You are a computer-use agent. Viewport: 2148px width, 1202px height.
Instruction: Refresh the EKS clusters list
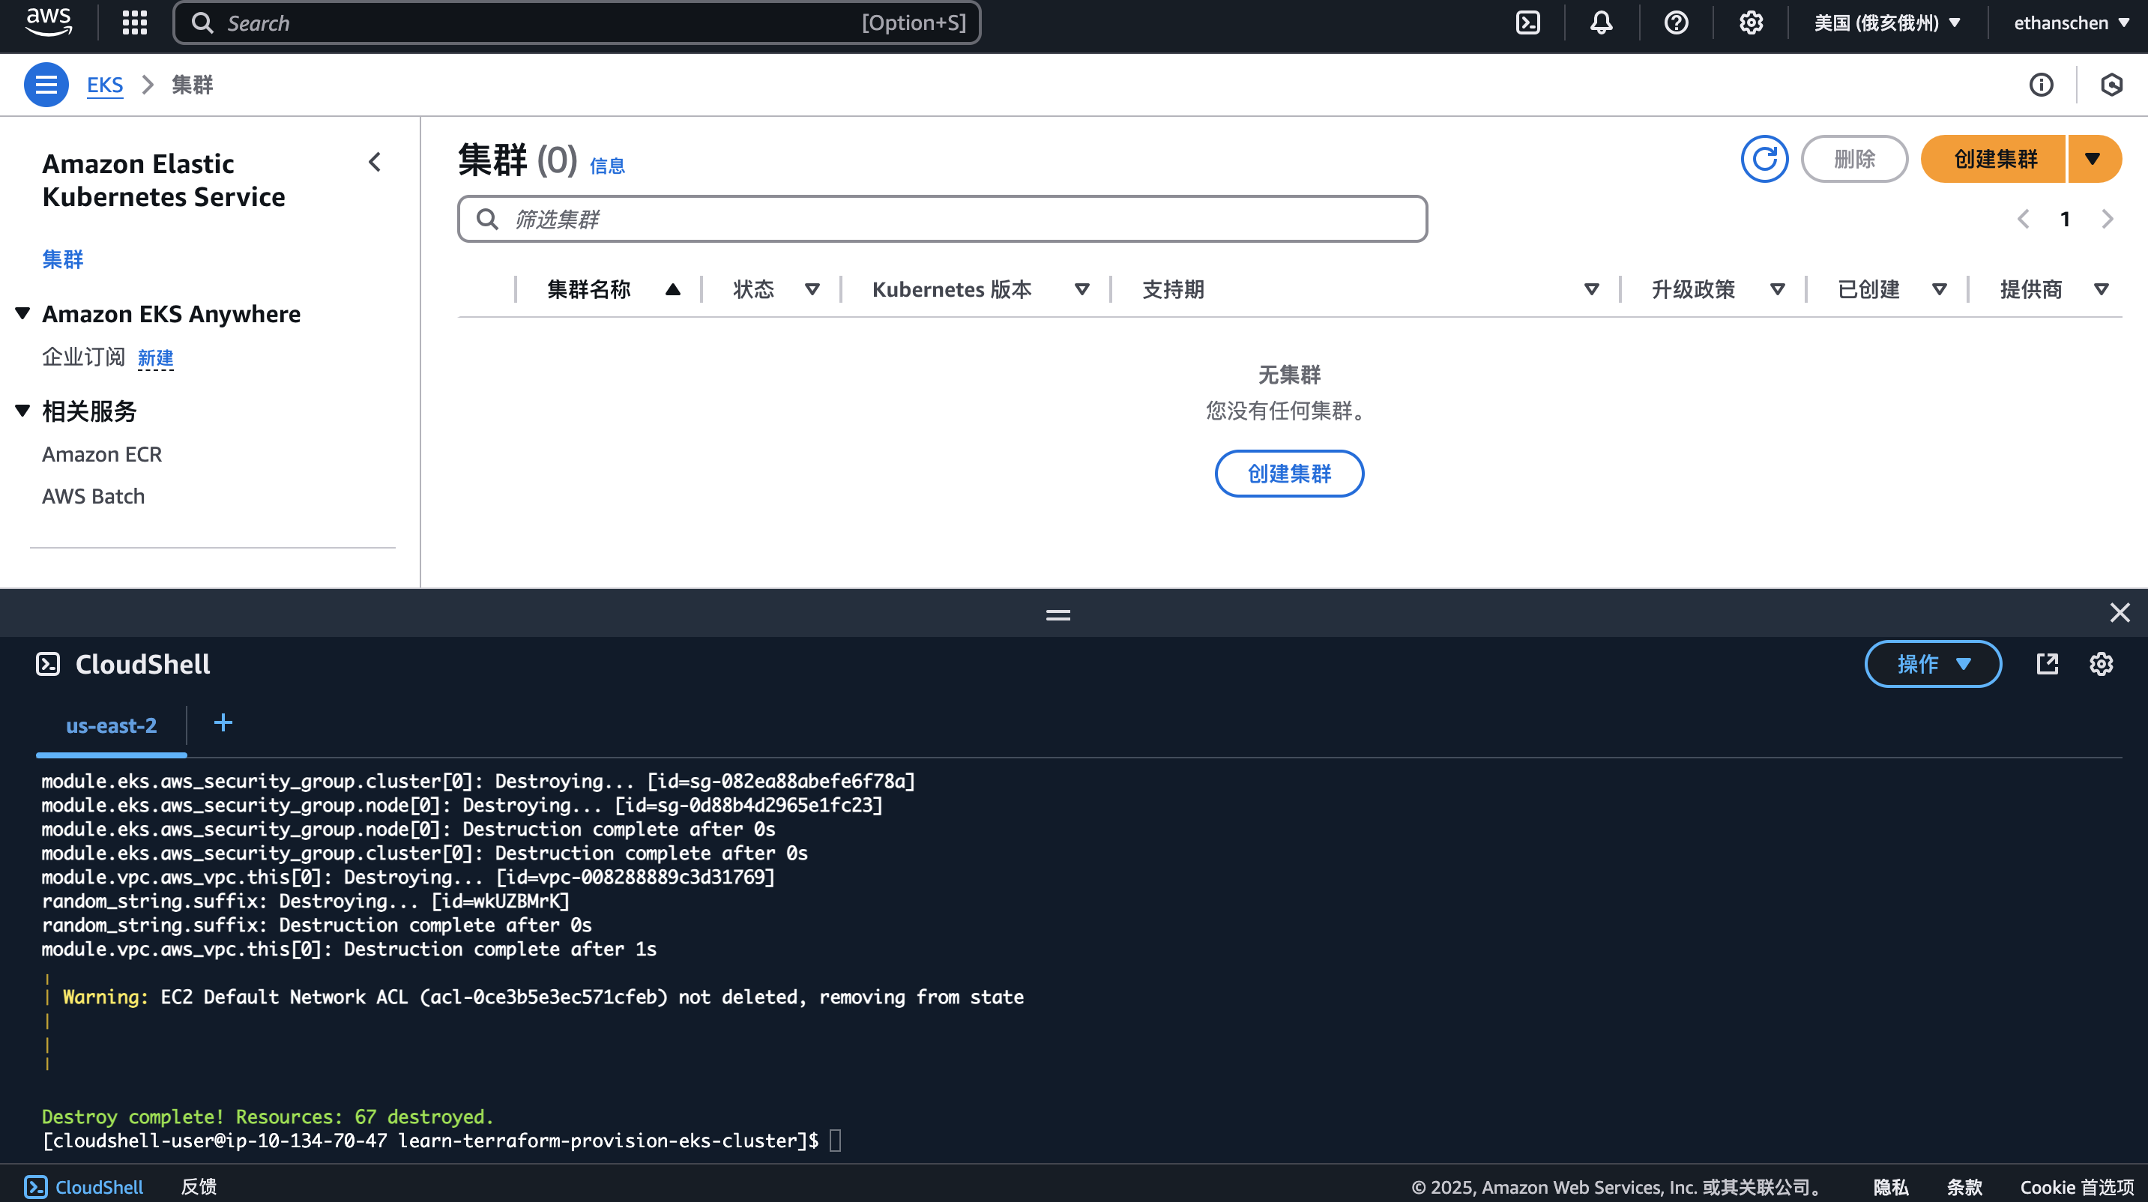coord(1764,158)
